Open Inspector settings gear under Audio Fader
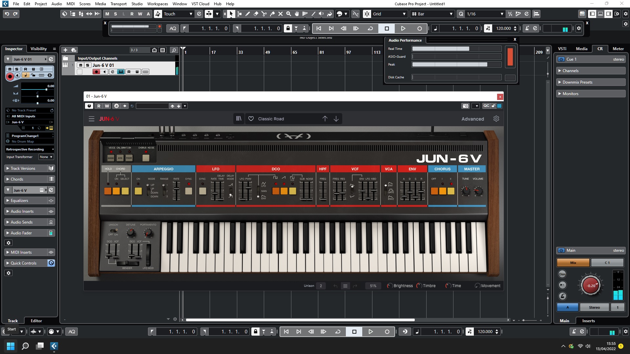The height and width of the screenshot is (354, 630). point(9,243)
